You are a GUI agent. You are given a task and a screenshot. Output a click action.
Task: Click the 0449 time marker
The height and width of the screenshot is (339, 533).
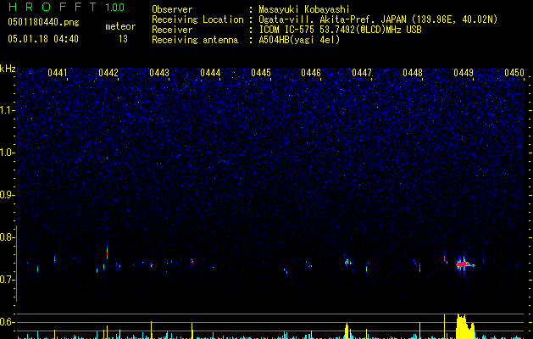pyautogui.click(x=464, y=73)
